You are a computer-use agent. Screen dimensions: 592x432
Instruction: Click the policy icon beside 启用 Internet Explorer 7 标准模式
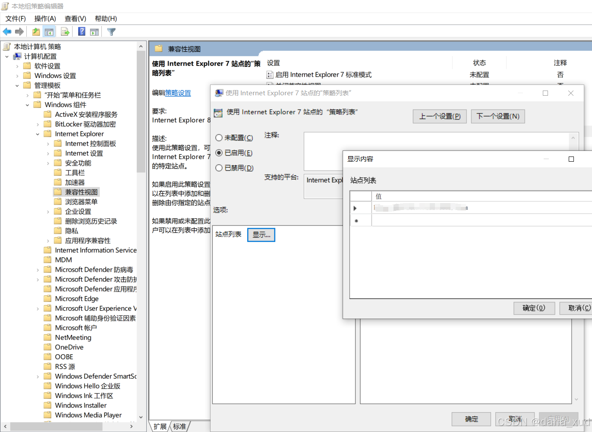point(270,75)
